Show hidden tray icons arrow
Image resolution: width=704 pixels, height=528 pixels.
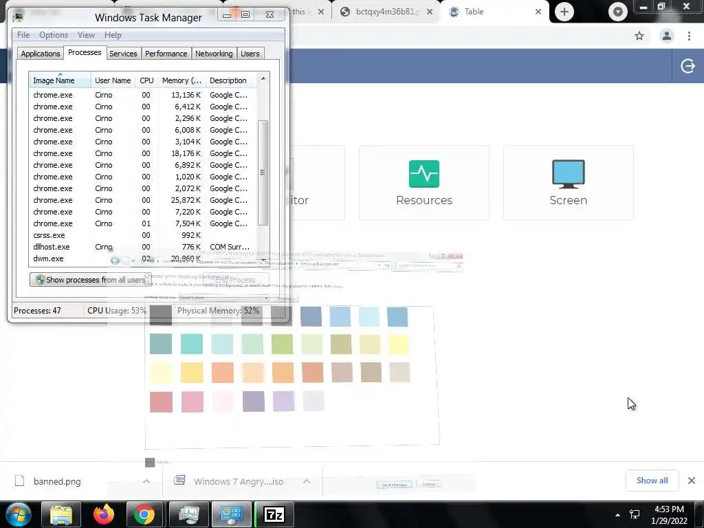coord(618,515)
